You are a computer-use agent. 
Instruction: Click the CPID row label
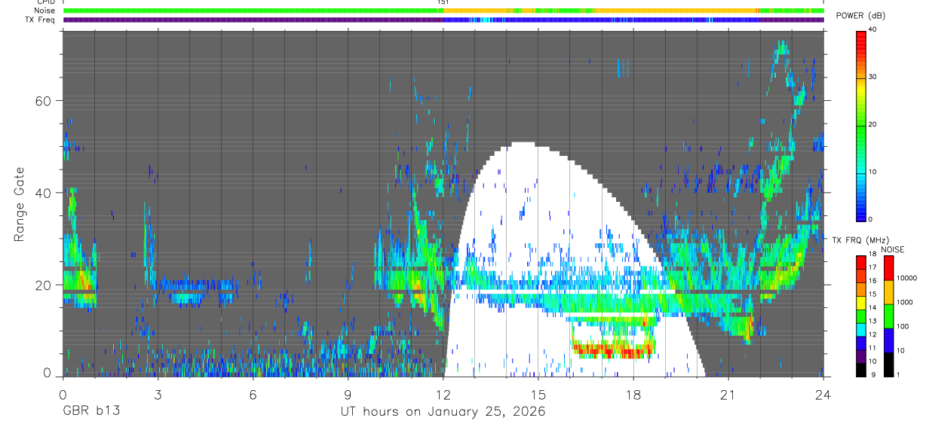(x=46, y=2)
